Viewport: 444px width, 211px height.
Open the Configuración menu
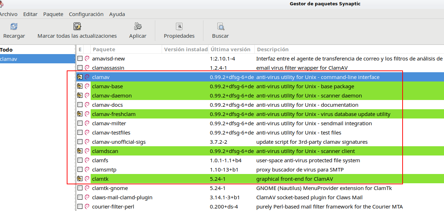click(x=86, y=14)
